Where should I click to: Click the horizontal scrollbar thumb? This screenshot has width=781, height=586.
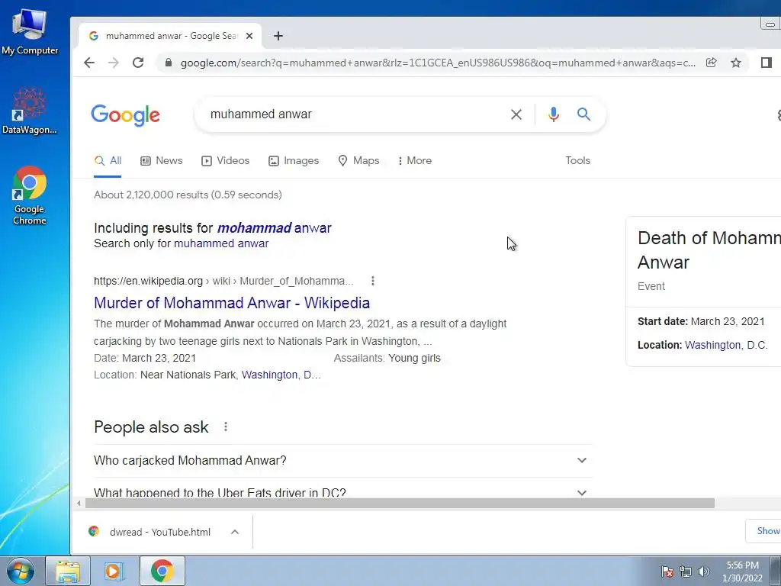point(400,504)
